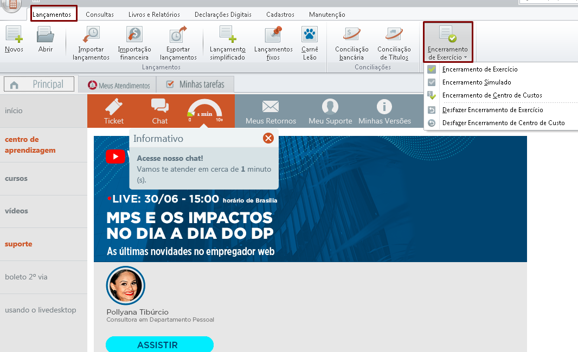This screenshot has height=352, width=578.
Task: Click 'Acesse nosso chat!' text
Action: (170, 158)
